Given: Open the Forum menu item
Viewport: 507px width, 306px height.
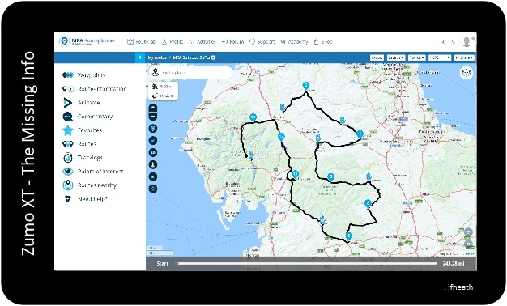Looking at the screenshot, I should pos(232,41).
